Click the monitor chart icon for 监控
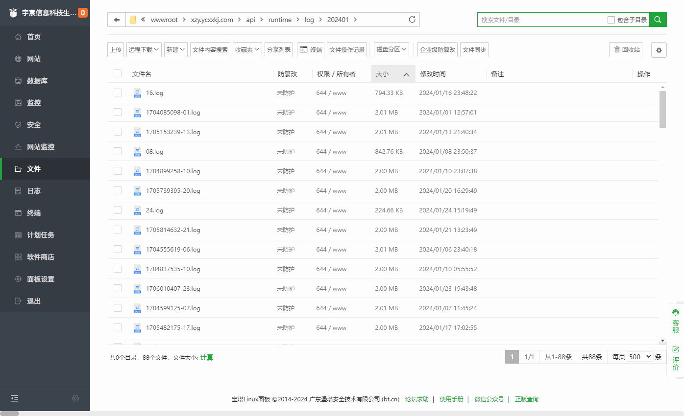The image size is (684, 416). pos(18,103)
